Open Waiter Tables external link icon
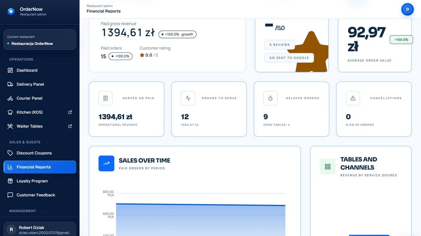Screen dimensions: 421x236 coord(70,126)
